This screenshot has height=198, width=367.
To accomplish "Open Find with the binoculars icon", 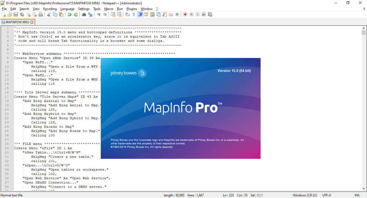I will pyautogui.click(x=84, y=14).
